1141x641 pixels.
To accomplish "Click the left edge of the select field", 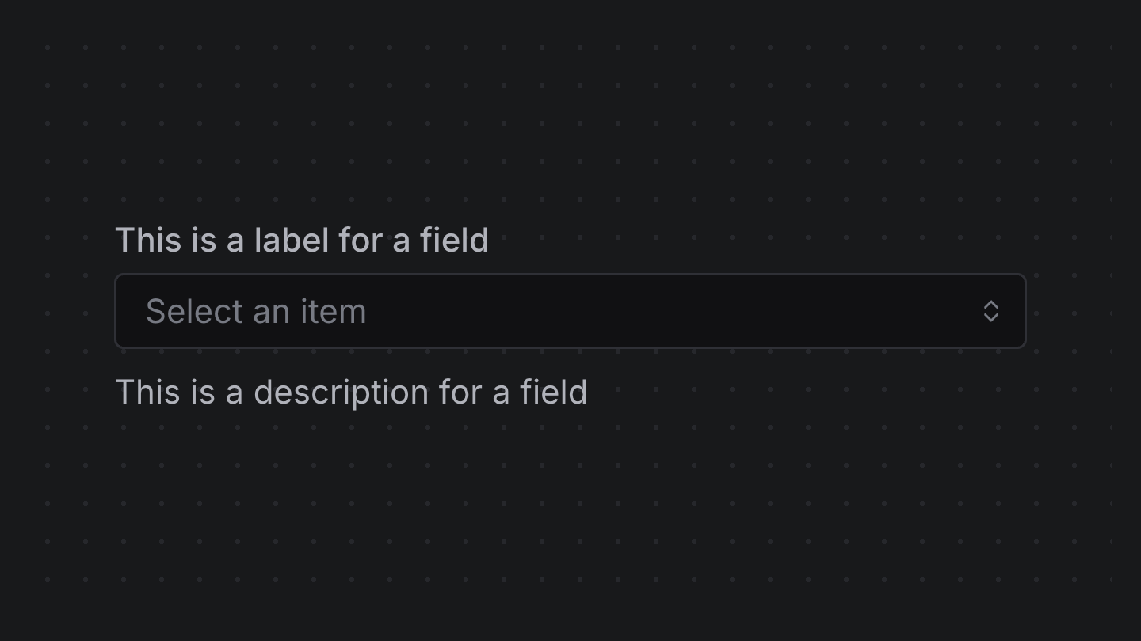I will (127, 311).
